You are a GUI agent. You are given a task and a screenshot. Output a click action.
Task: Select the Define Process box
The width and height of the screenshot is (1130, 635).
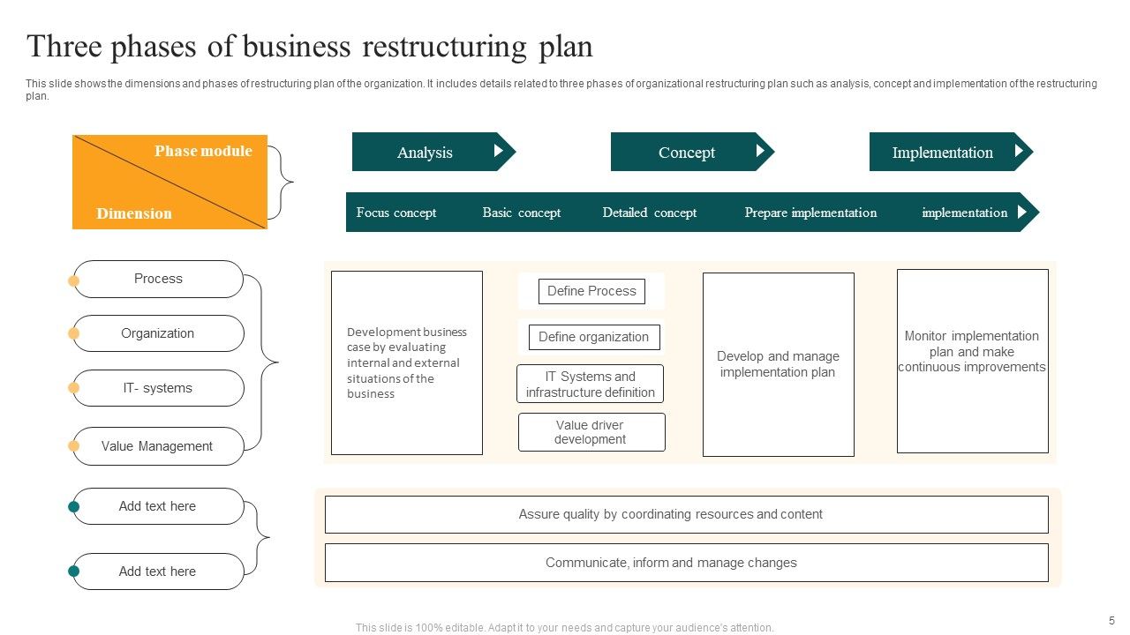pyautogui.click(x=591, y=291)
